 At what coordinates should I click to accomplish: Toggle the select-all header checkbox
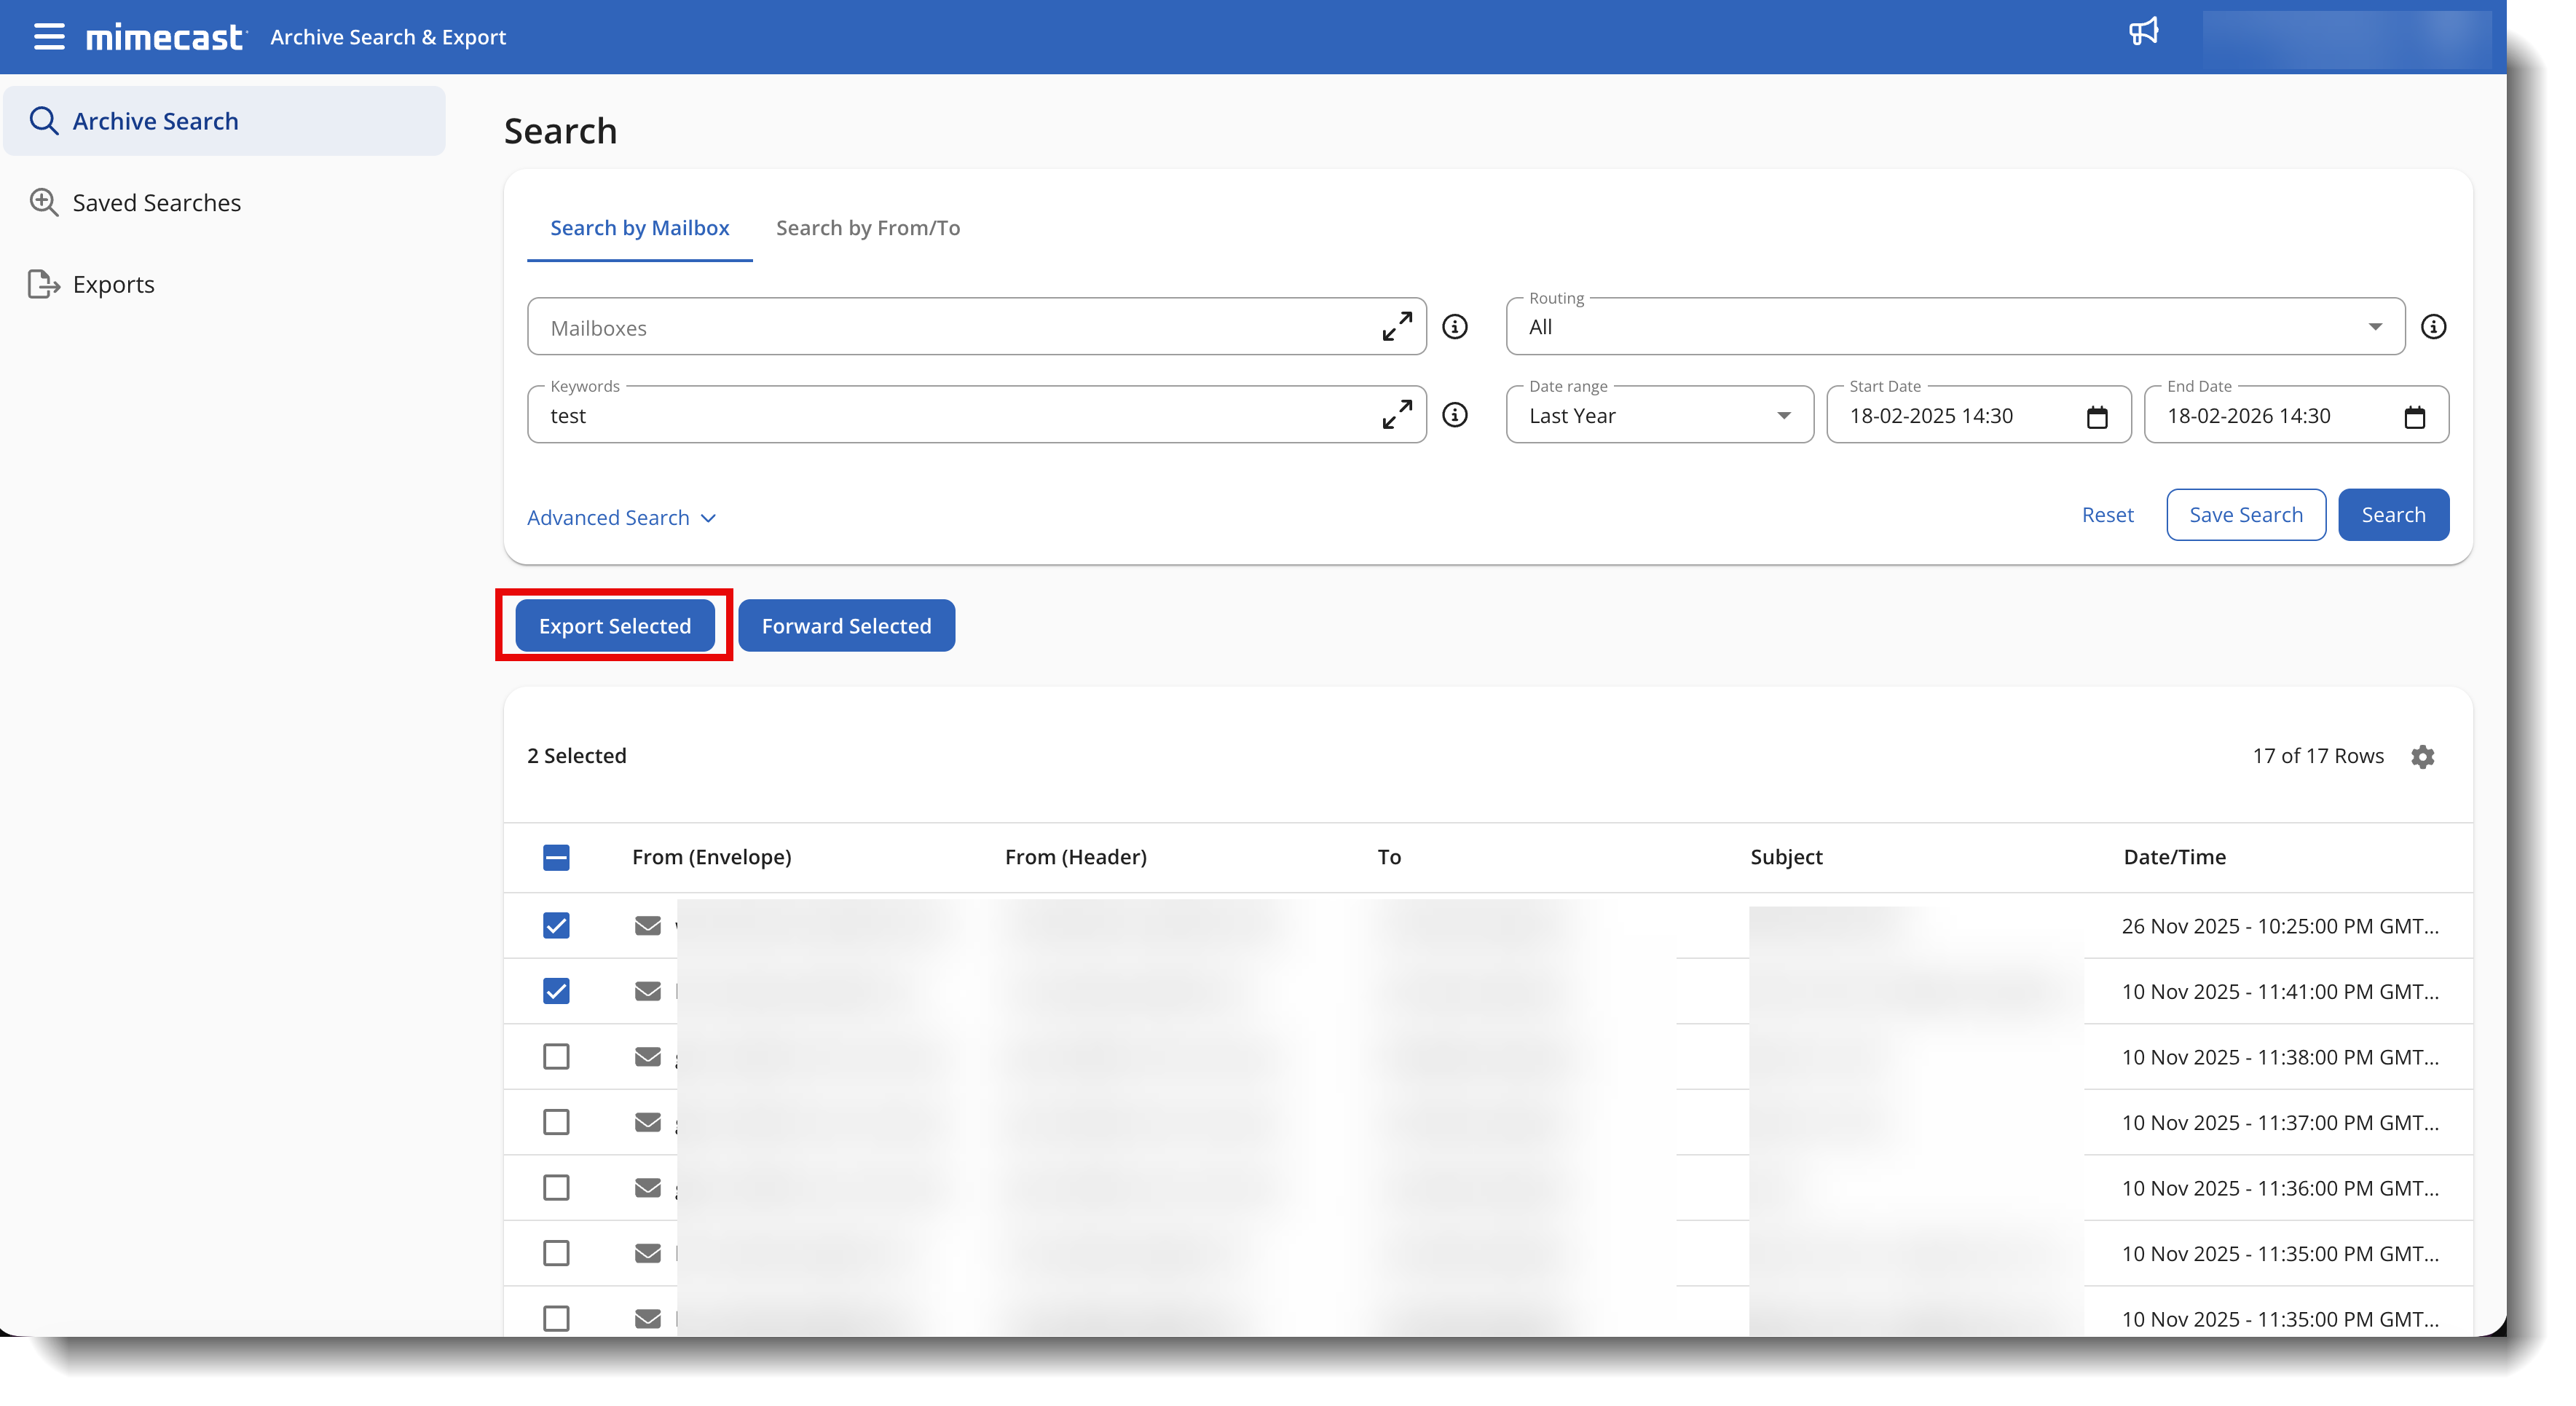coord(556,857)
